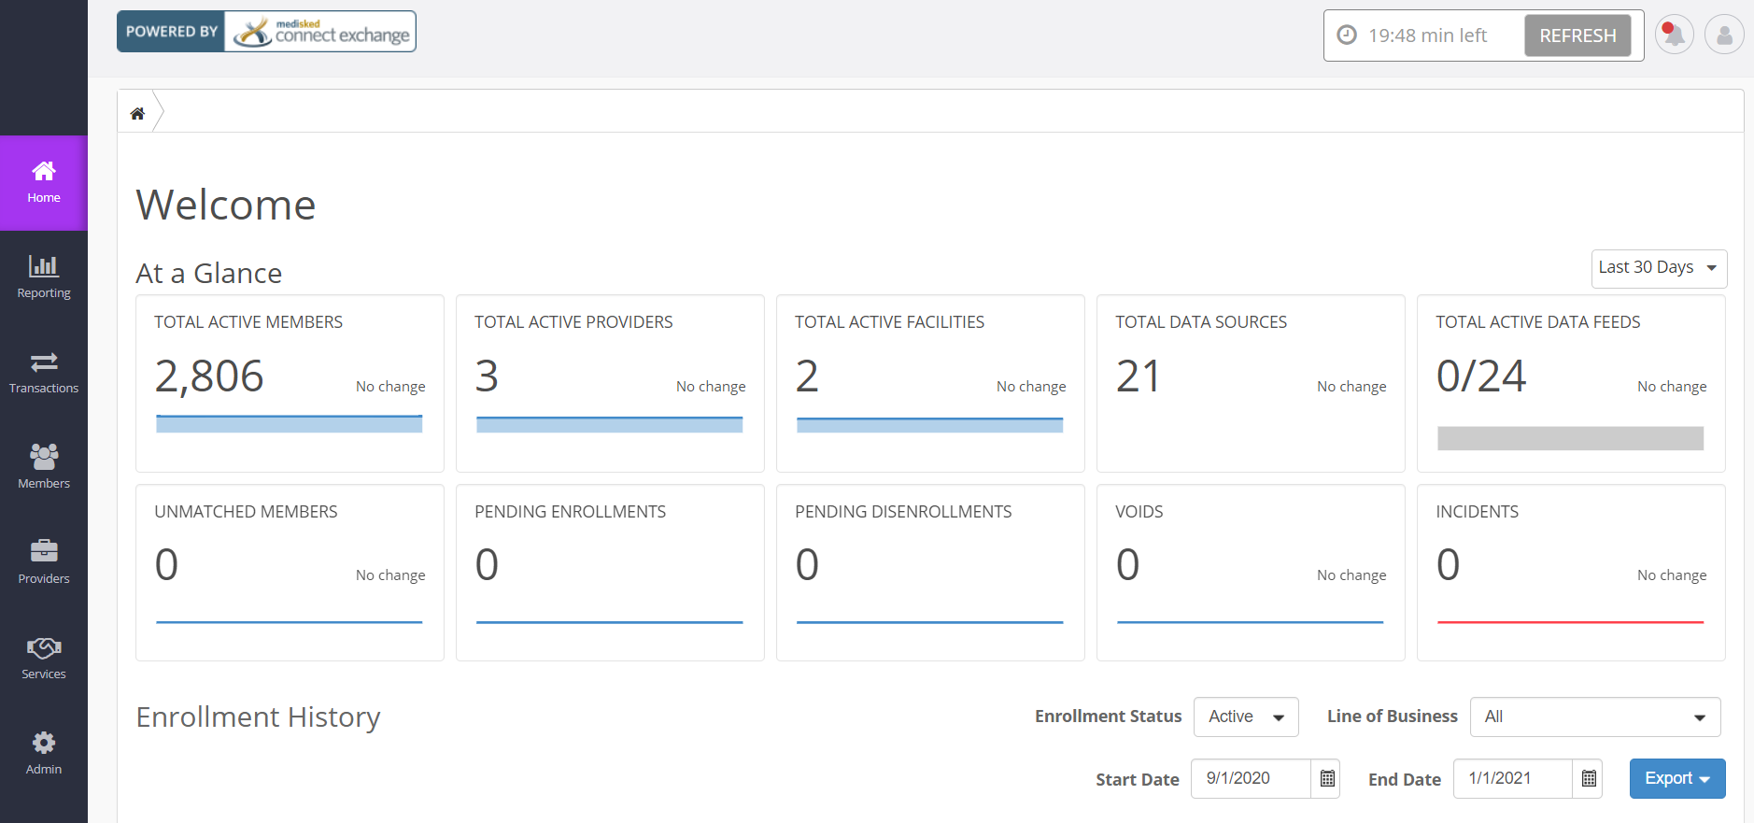Image resolution: width=1754 pixels, height=823 pixels.
Task: Open the notifications bell icon
Action: pyautogui.click(x=1674, y=35)
